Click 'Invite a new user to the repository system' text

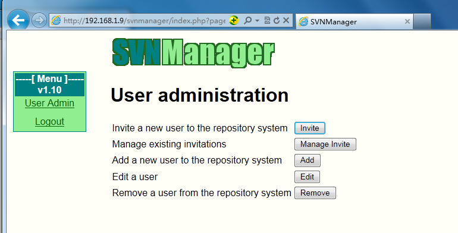pyautogui.click(x=200, y=128)
